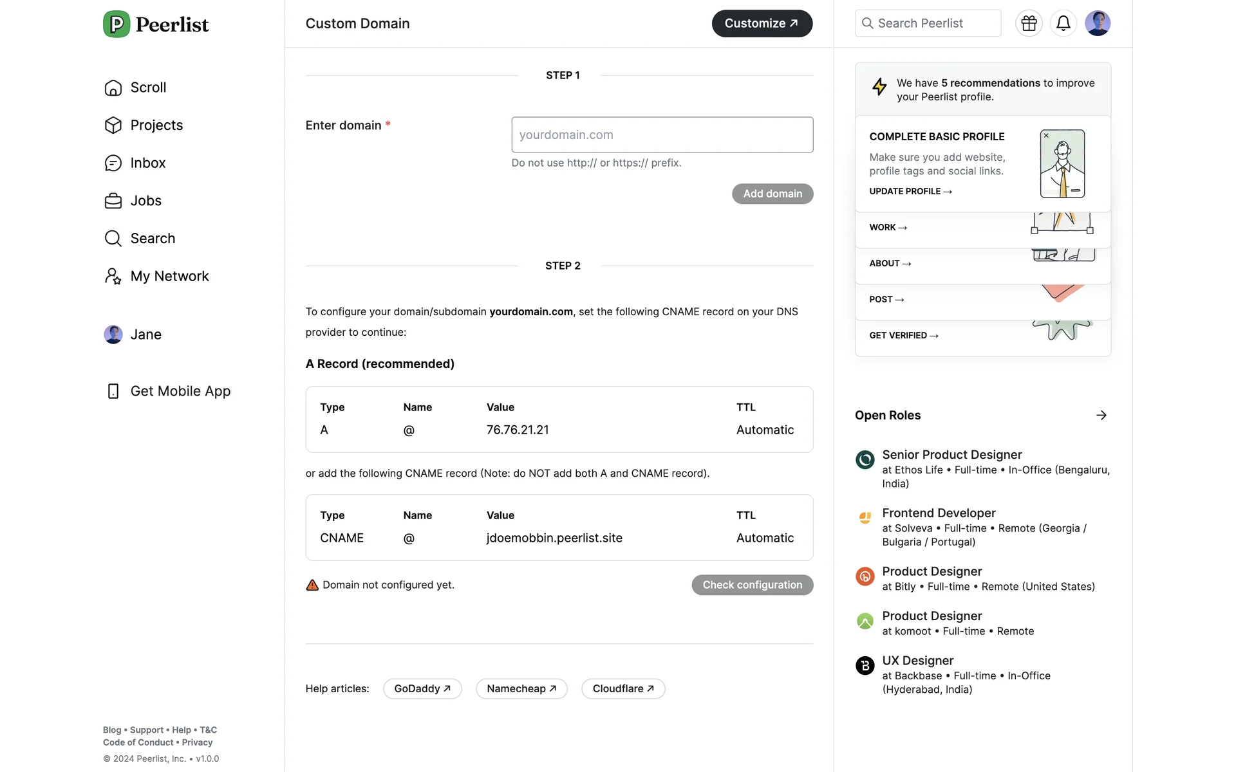This screenshot has width=1236, height=772.
Task: Expand the WORK recommendation card
Action: [888, 228]
